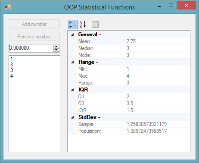Viewport: 199px width, 163px height.
Task: Click the General category header
Action: (90, 34)
